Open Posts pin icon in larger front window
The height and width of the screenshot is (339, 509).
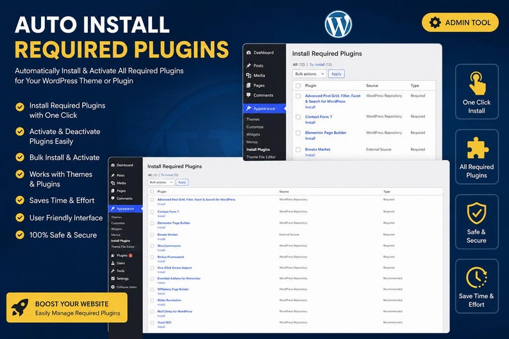[x=113, y=175]
